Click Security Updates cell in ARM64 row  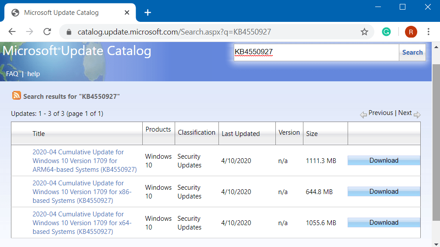[190, 161]
